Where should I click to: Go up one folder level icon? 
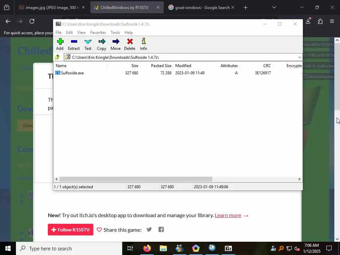[57, 57]
